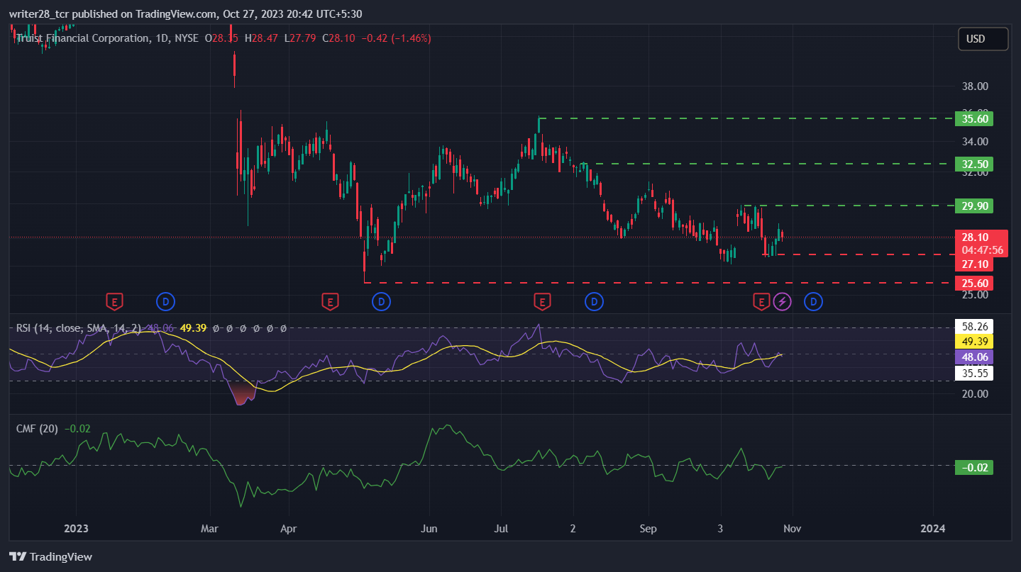Click the countdown timer 04:47:56 label
Screen dimensions: 1021x572
click(982, 250)
